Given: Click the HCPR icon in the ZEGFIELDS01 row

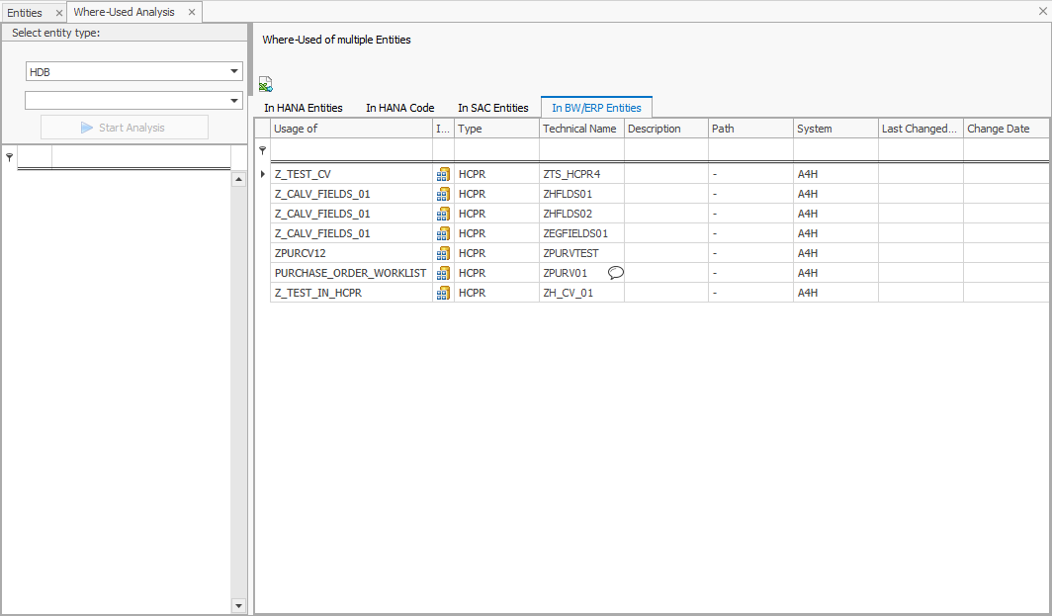Looking at the screenshot, I should tap(442, 233).
